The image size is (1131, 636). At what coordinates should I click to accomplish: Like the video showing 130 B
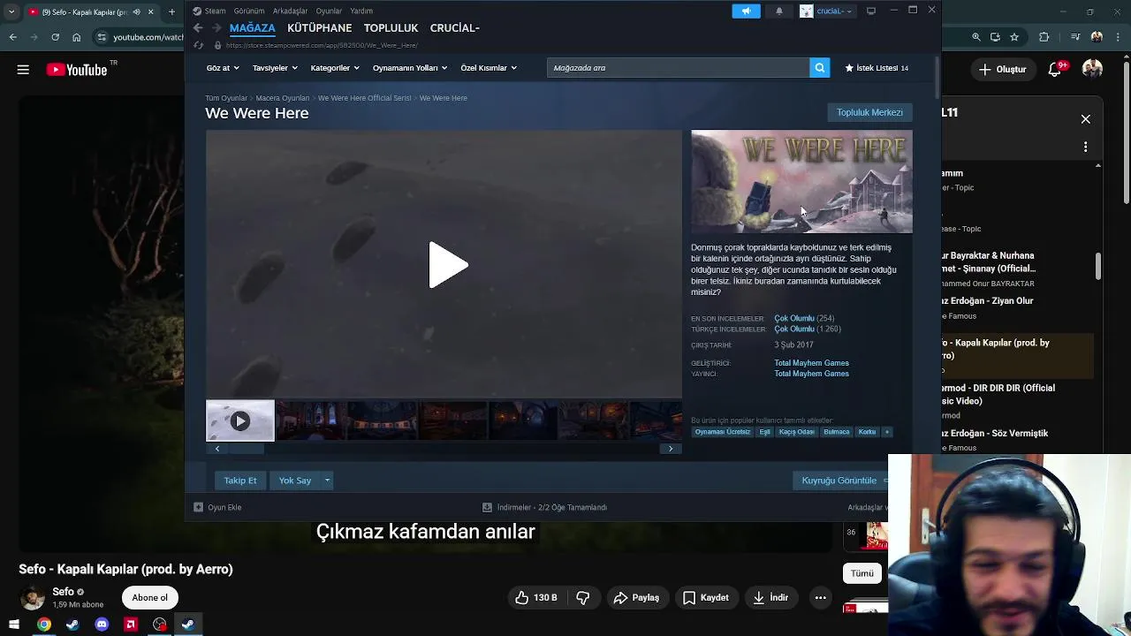[536, 598]
